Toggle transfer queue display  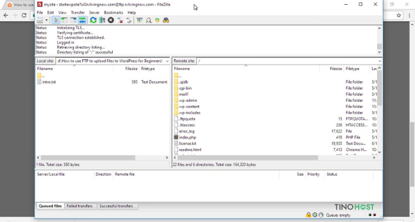(82, 20)
